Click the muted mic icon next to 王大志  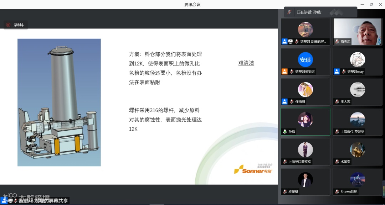[337, 101]
